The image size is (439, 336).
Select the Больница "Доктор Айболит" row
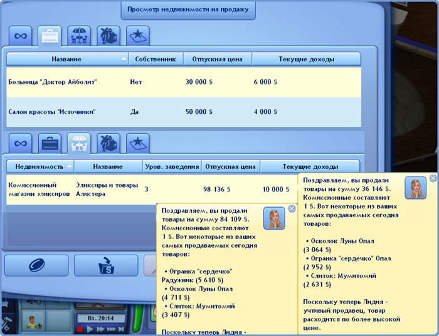coord(184,82)
